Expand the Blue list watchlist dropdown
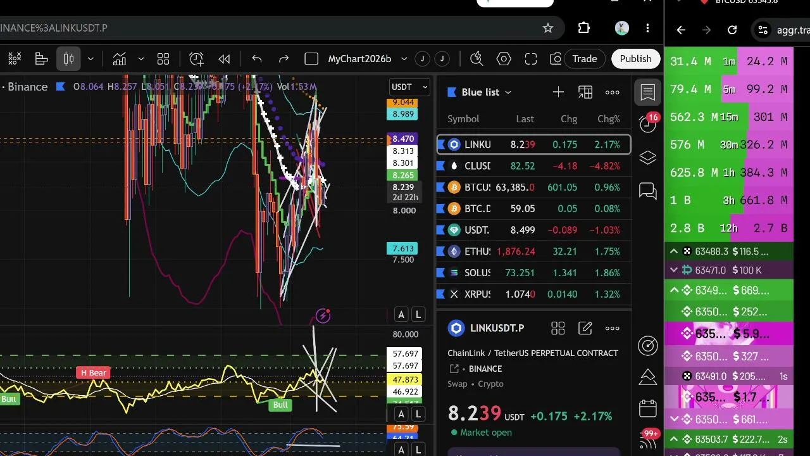This screenshot has height=456, width=810. click(487, 92)
